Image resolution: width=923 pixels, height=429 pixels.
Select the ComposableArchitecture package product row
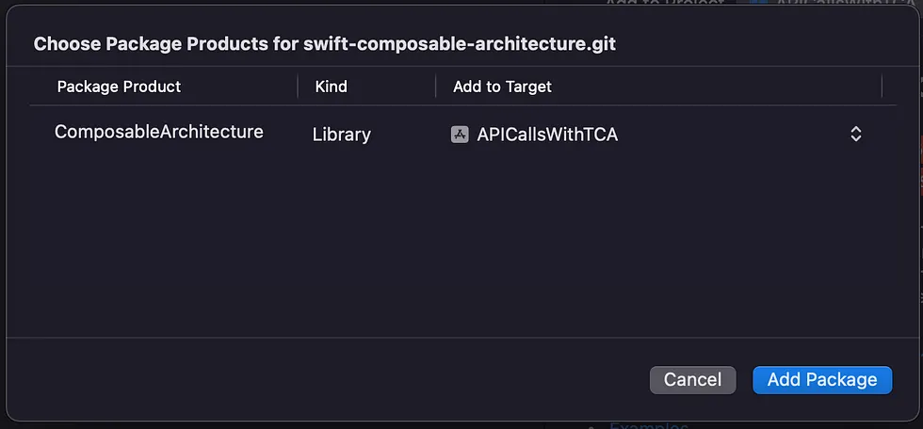click(462, 134)
